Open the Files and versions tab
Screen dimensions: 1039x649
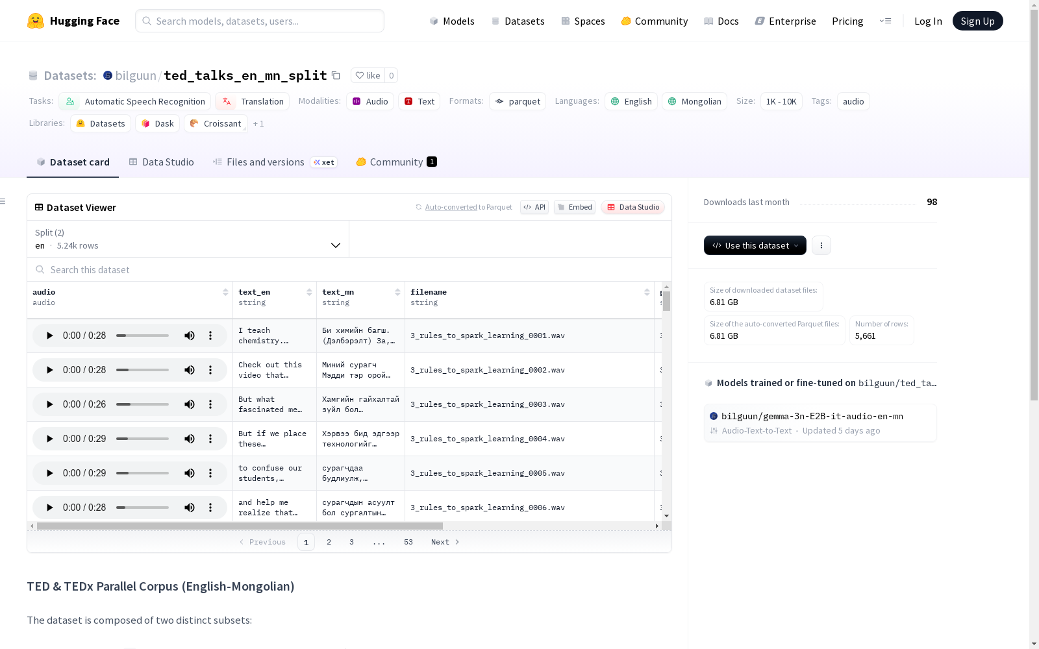point(275,162)
